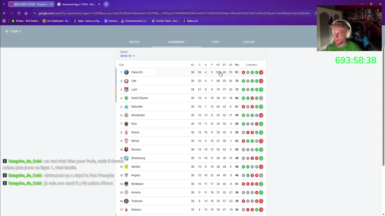
Task: Open a new tab with the plus button
Action: click(106, 4)
